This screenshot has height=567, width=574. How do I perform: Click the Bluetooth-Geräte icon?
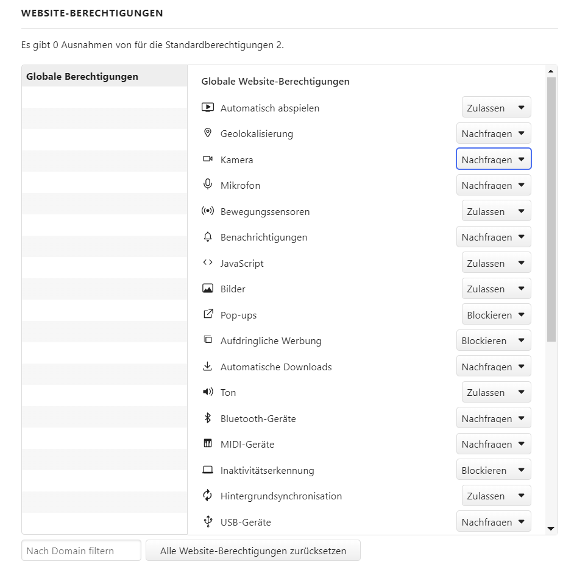208,418
